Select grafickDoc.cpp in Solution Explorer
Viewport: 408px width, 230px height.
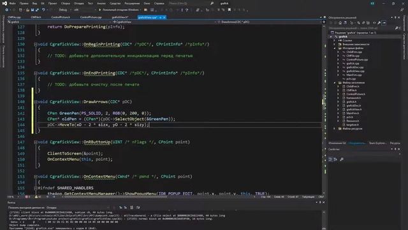click(355, 67)
